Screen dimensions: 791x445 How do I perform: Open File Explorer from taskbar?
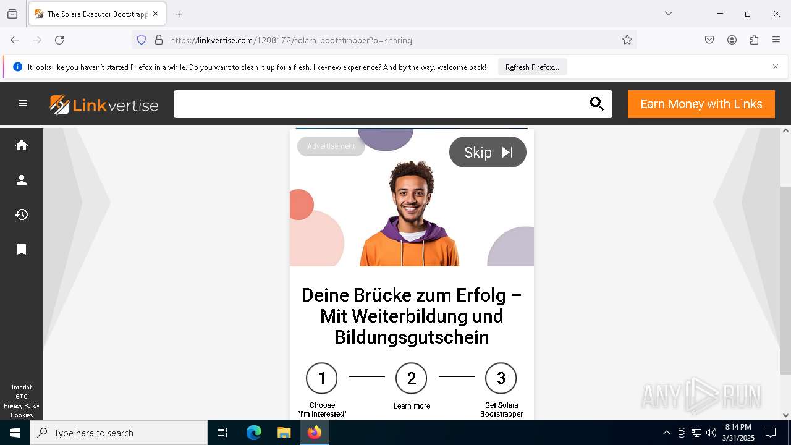point(284,433)
